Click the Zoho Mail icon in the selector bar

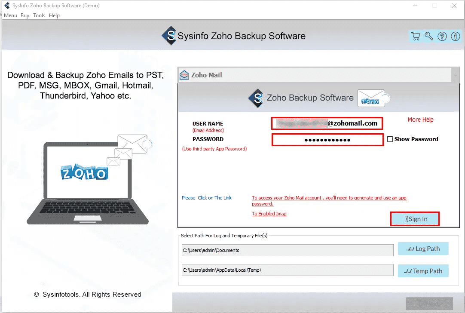pyautogui.click(x=184, y=74)
